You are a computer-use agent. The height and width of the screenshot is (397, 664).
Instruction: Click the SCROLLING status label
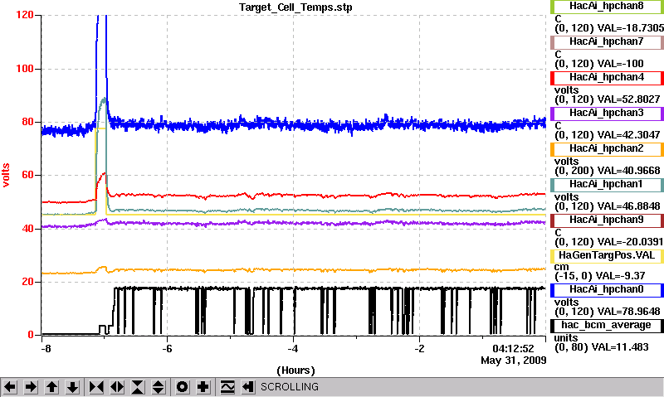coord(289,387)
